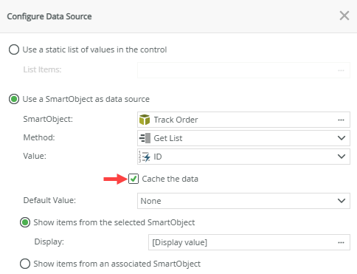Close the Configure Data Source dialog
357x274 pixels.
coord(344,16)
